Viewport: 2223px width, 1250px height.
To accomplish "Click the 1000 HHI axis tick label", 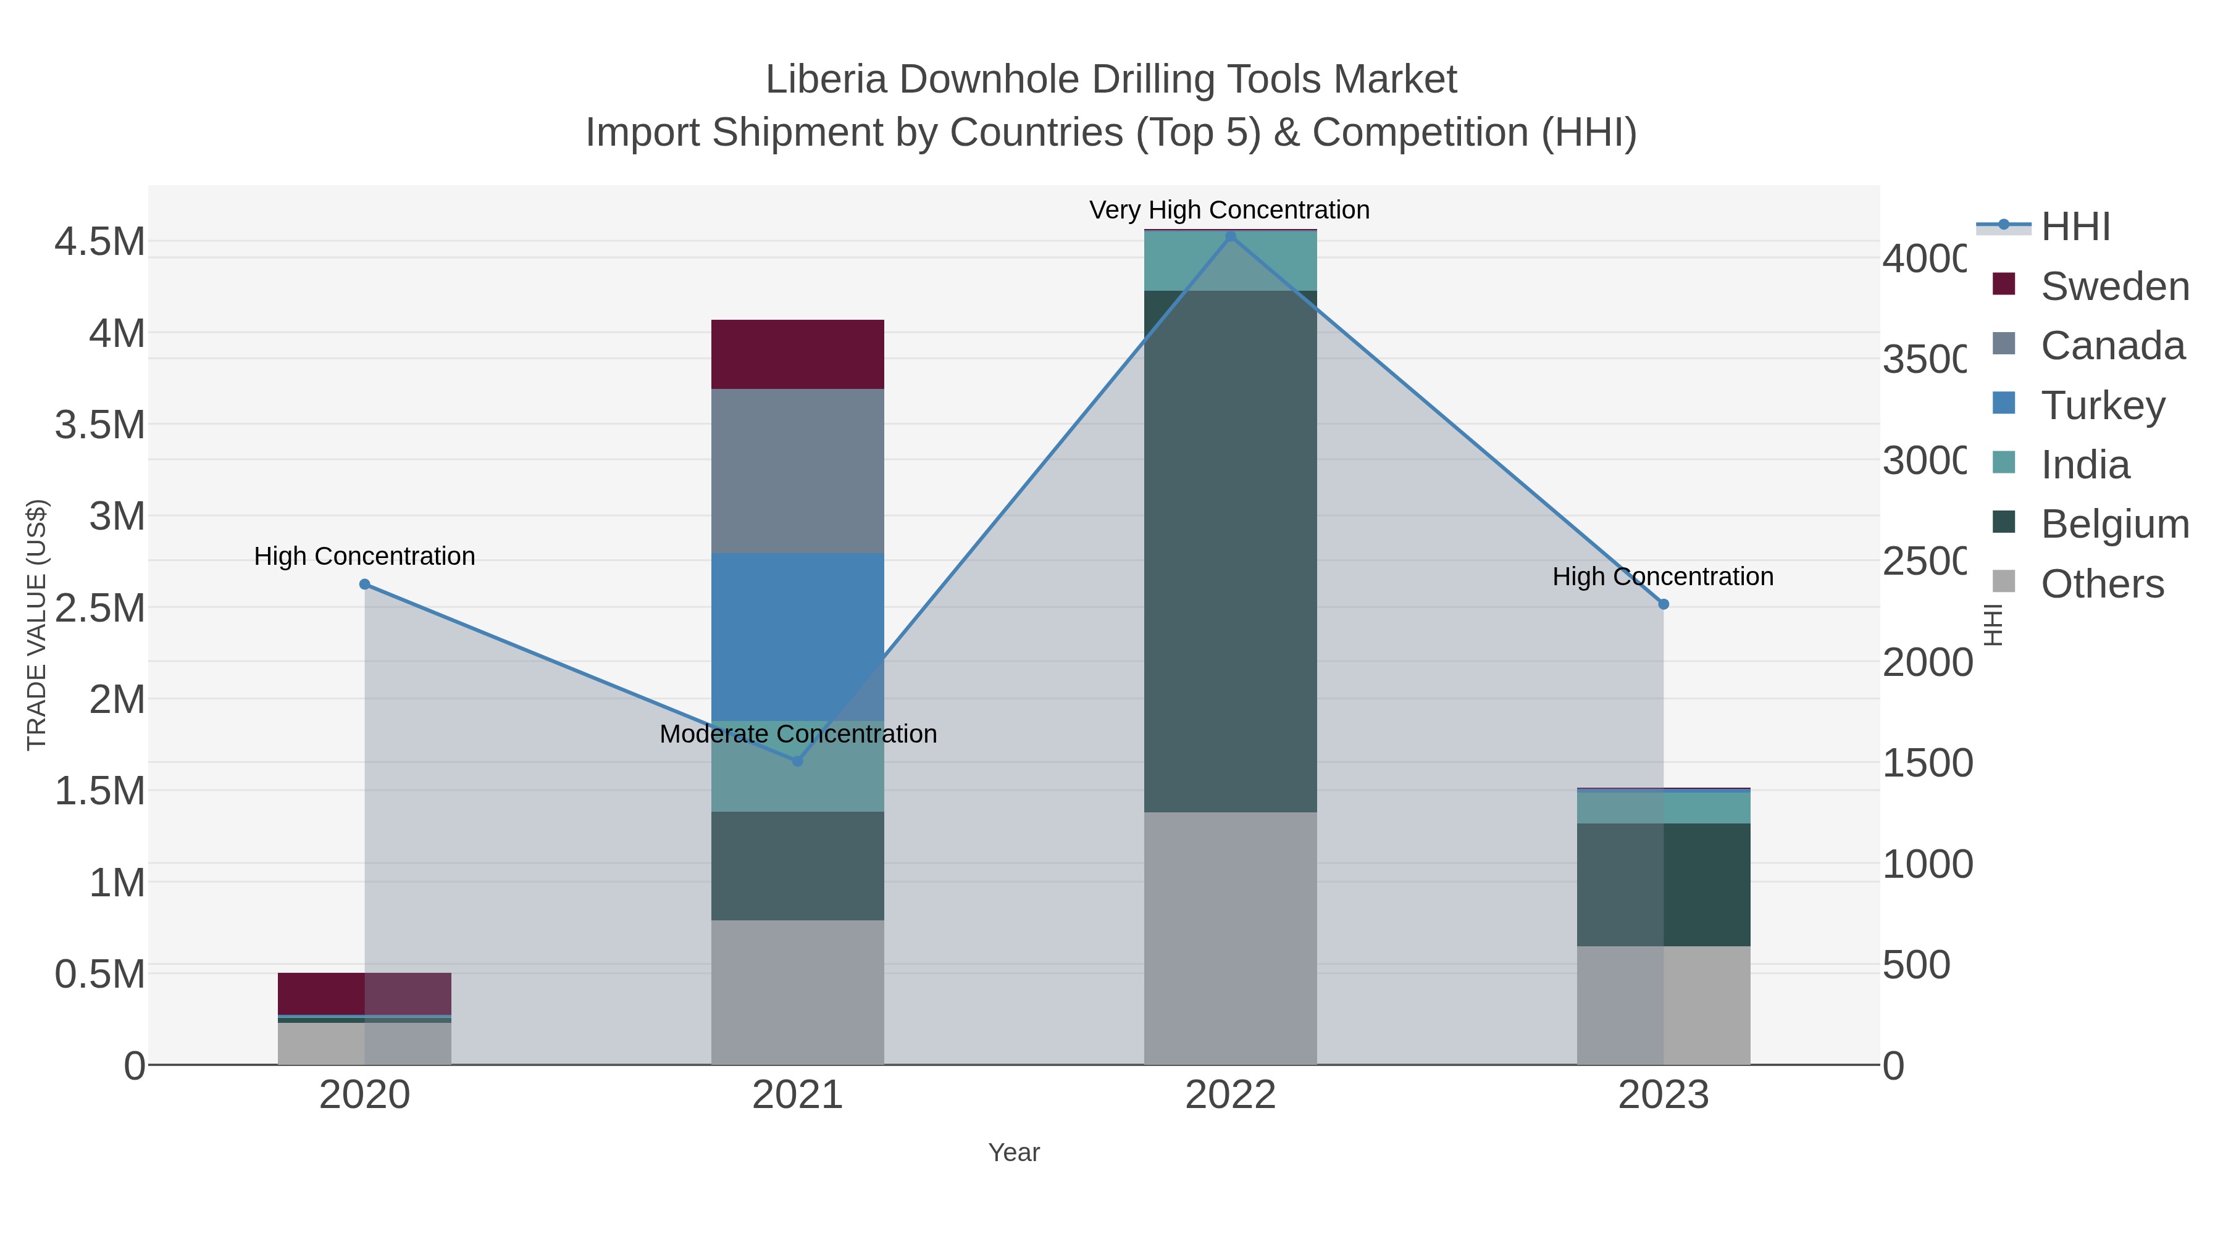I will (1928, 864).
